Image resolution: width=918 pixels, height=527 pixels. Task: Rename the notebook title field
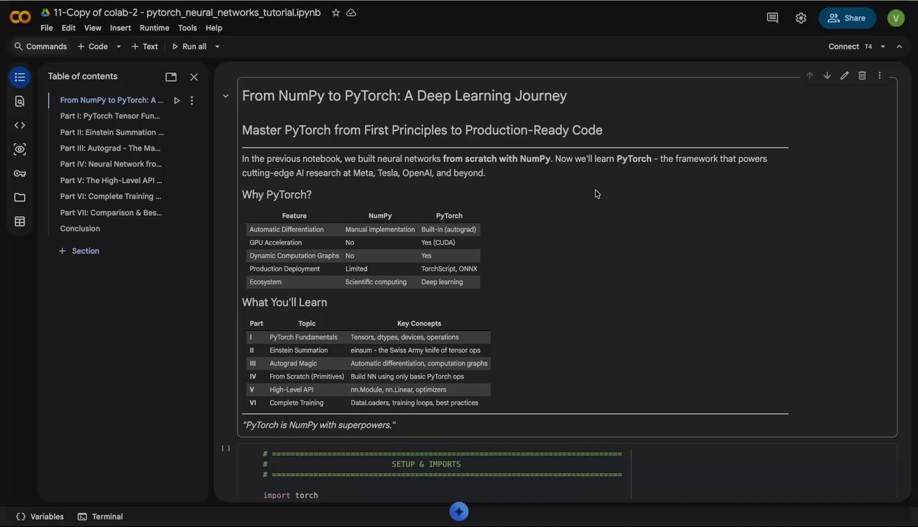187,12
